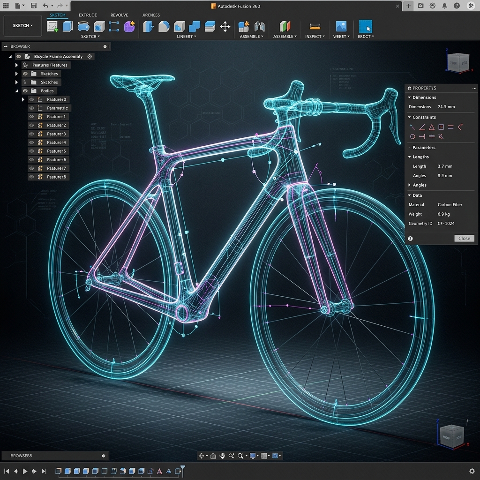Switch to the REVOLVE tab

(119, 15)
